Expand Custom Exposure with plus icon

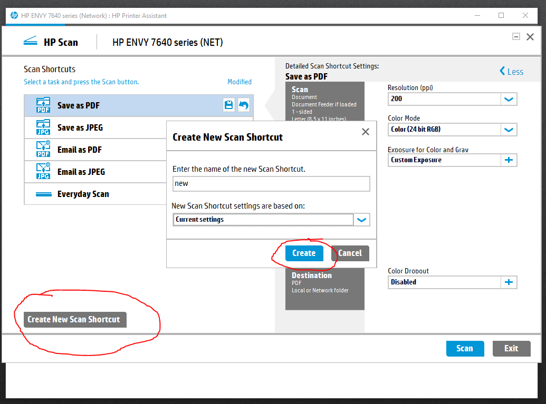click(509, 160)
